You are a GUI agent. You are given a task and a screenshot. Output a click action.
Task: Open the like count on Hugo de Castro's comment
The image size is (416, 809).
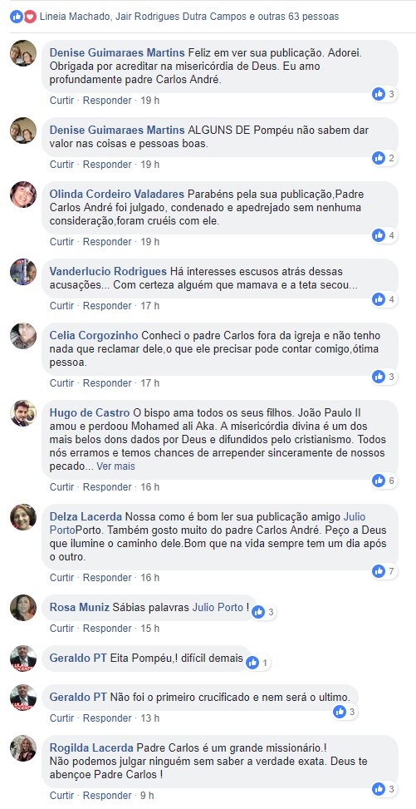(384, 481)
